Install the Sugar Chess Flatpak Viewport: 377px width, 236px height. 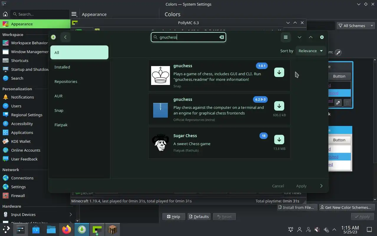coord(279,140)
